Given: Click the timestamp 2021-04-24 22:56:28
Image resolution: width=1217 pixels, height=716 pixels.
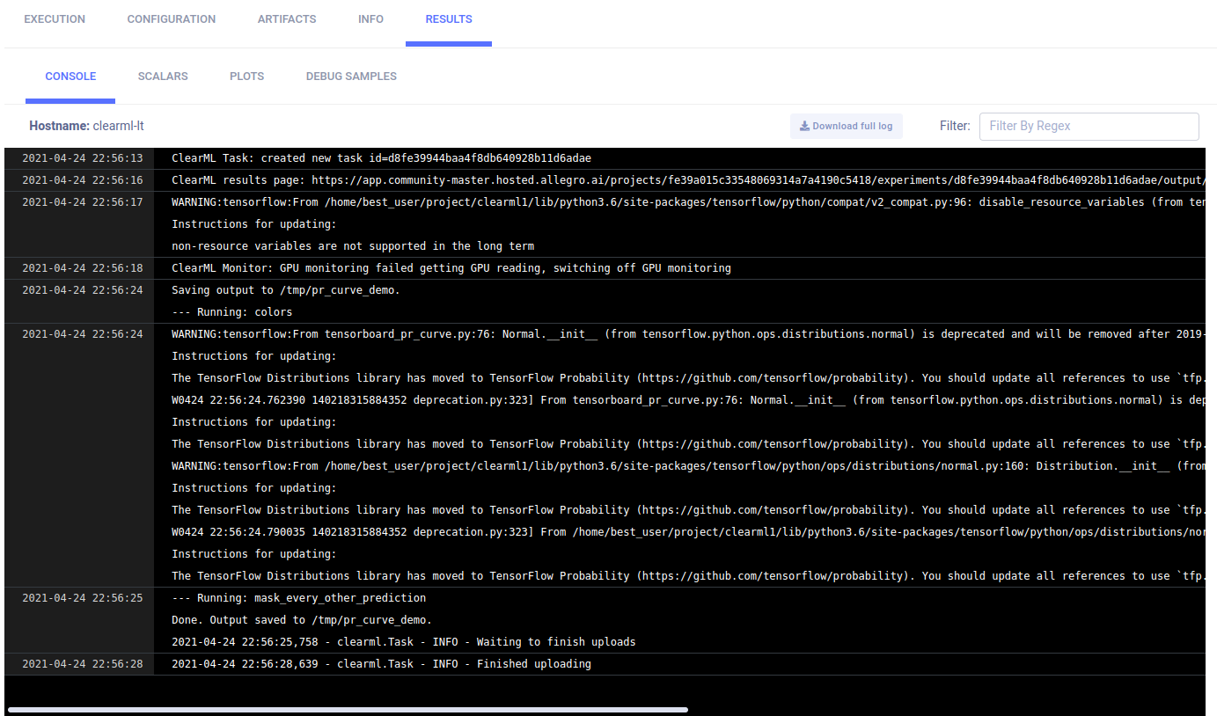Looking at the screenshot, I should pos(82,664).
